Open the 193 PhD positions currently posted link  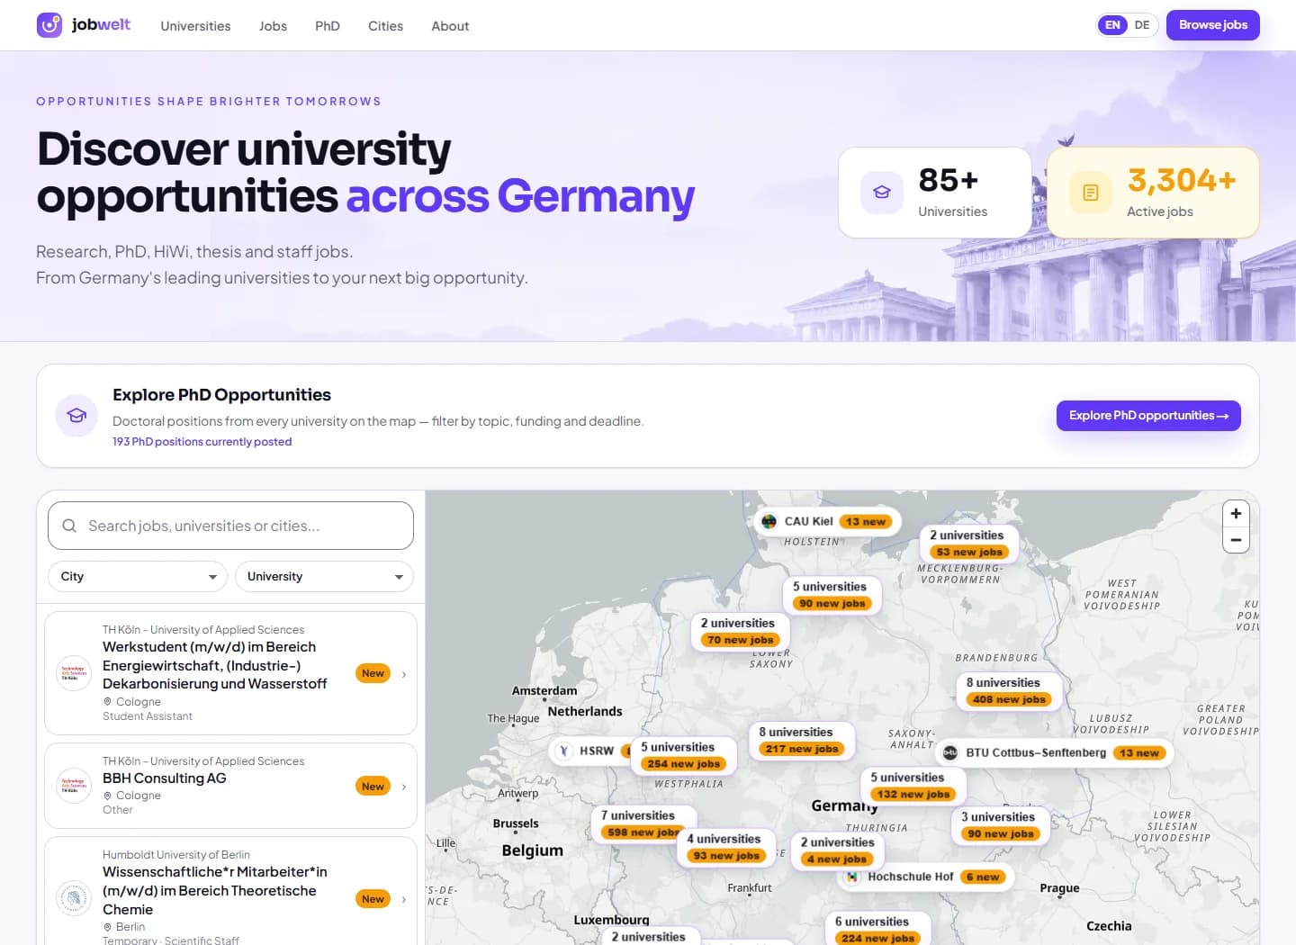(202, 442)
